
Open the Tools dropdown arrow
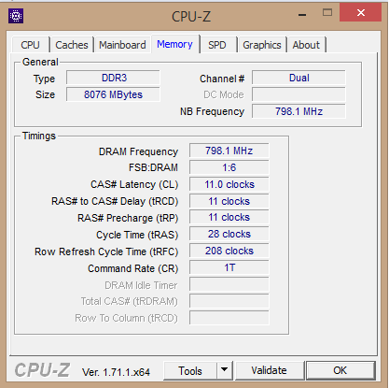click(224, 370)
